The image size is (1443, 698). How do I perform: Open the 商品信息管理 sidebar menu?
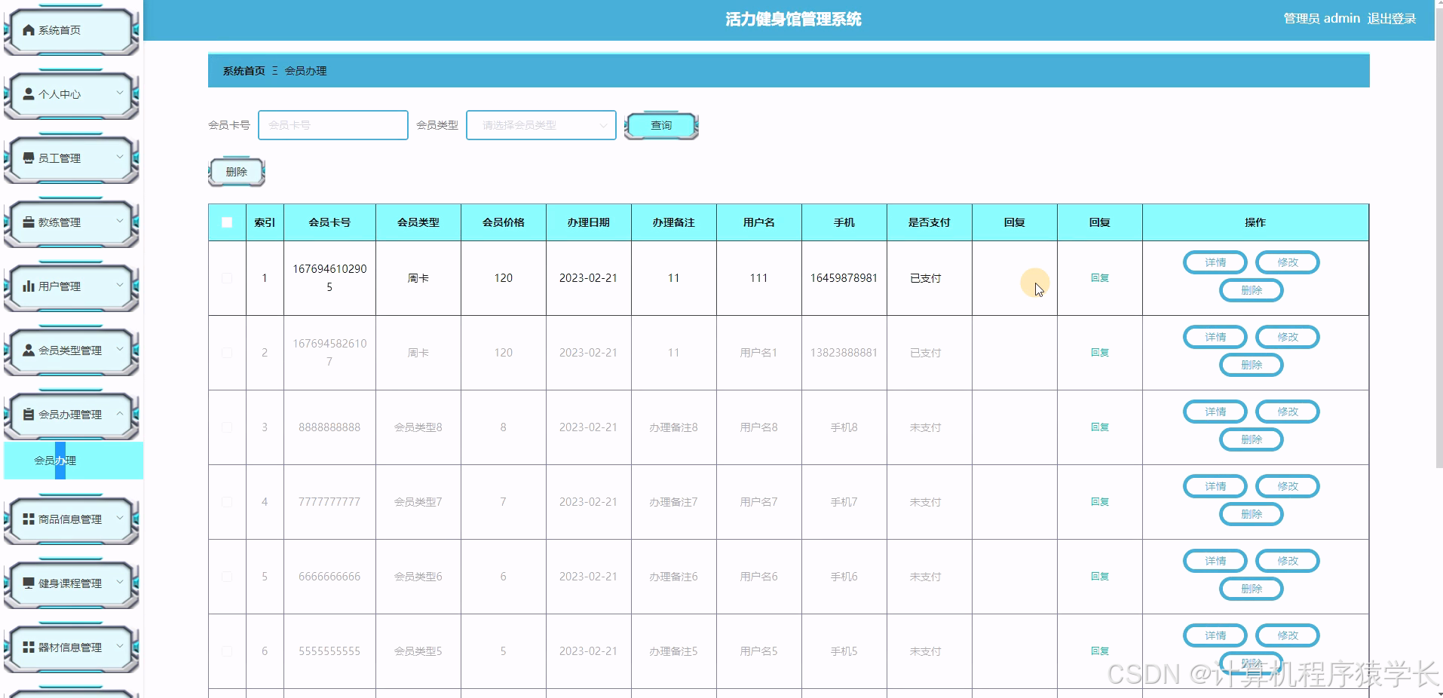click(72, 520)
